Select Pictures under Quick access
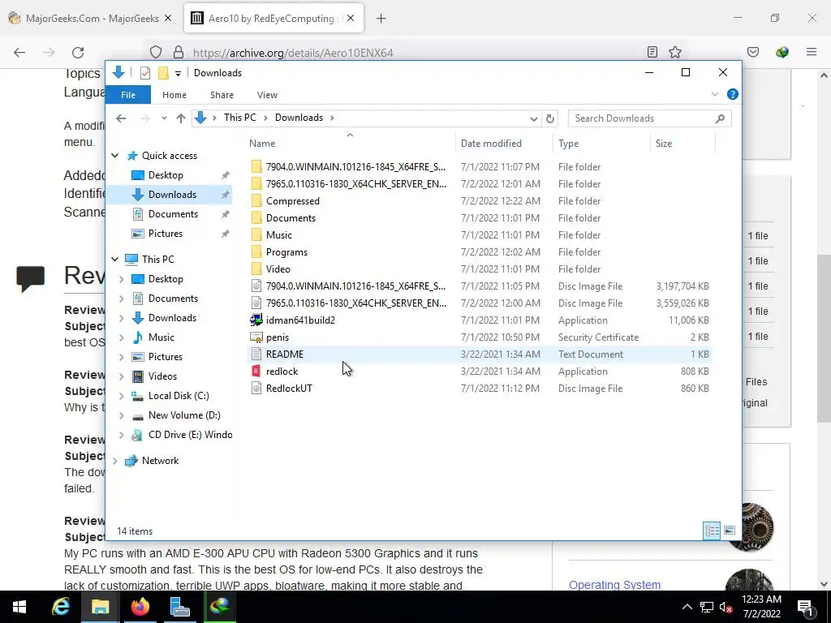The width and height of the screenshot is (831, 623). (165, 234)
